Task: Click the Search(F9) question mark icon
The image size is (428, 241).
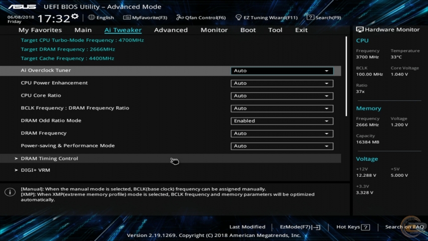Action: tap(310, 18)
